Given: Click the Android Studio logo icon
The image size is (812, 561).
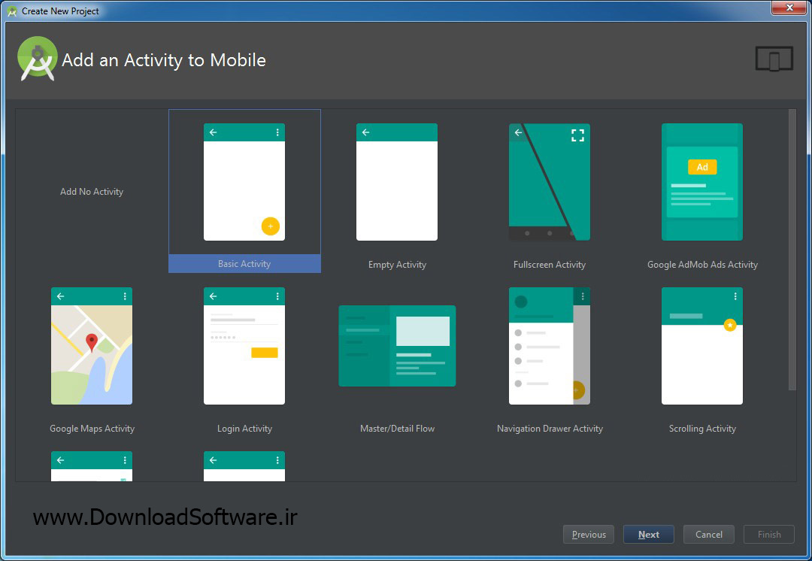Looking at the screenshot, I should [x=38, y=59].
